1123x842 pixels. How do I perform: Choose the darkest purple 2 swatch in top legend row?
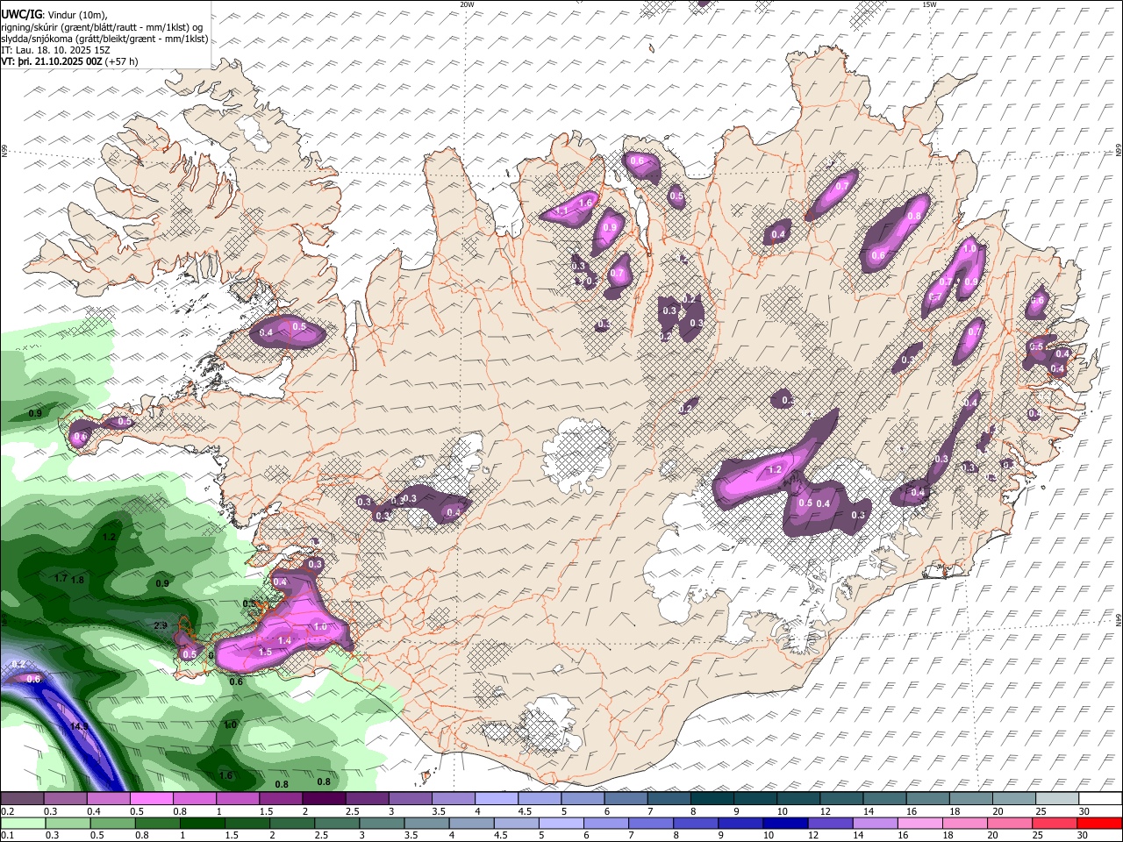coord(324,799)
